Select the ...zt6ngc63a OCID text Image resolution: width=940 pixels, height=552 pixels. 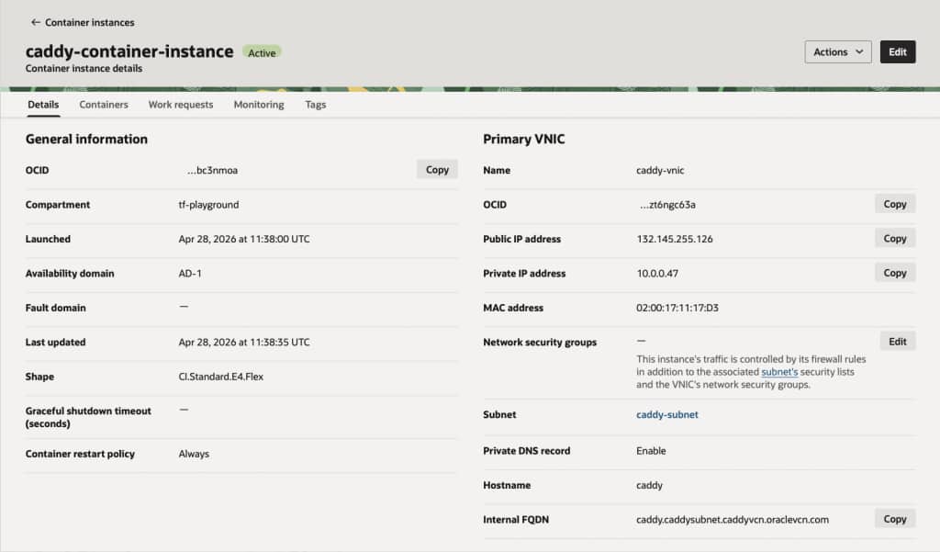click(x=668, y=205)
